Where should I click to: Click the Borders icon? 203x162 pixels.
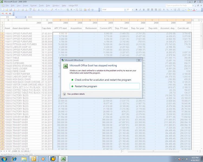(183, 10)
